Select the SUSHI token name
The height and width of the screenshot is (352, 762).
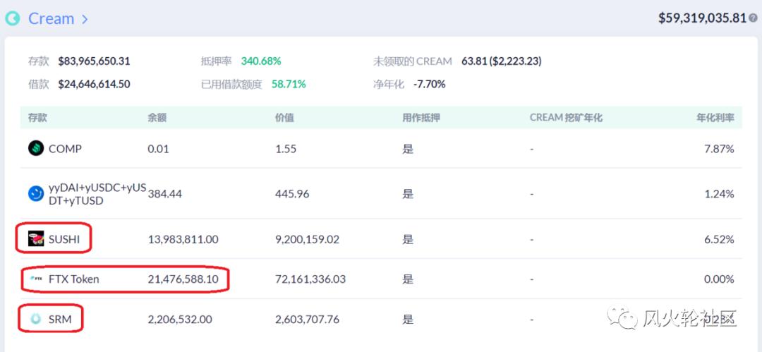coord(64,239)
